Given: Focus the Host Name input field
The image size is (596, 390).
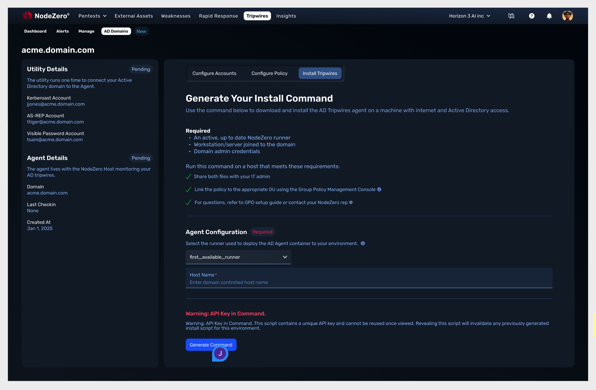Looking at the screenshot, I should coord(369,278).
